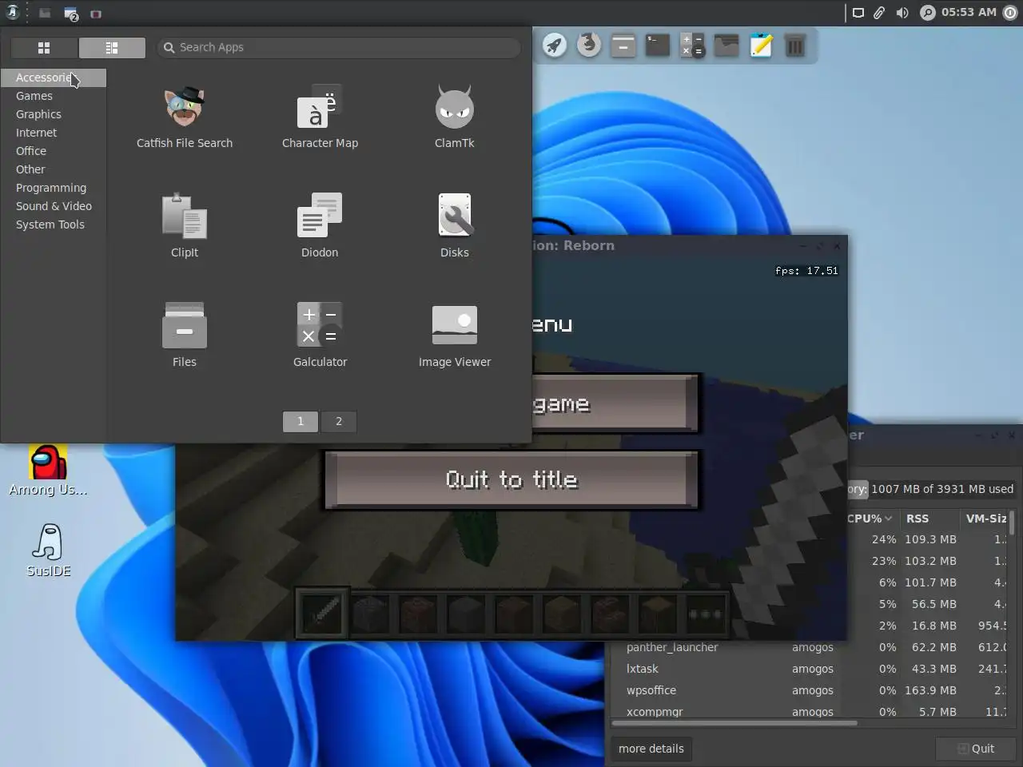Open the notepad icon in the dock

[x=761, y=46]
